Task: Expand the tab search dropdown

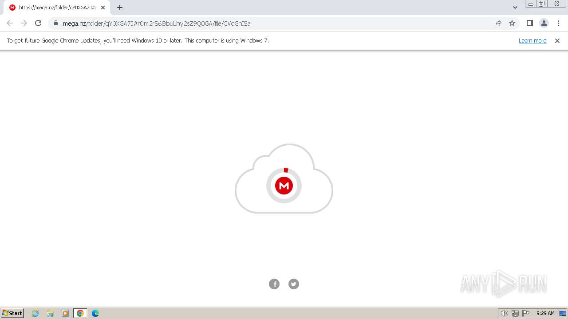Action: [x=515, y=8]
